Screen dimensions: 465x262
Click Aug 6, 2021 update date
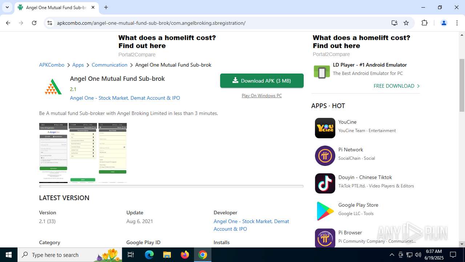[139, 221]
